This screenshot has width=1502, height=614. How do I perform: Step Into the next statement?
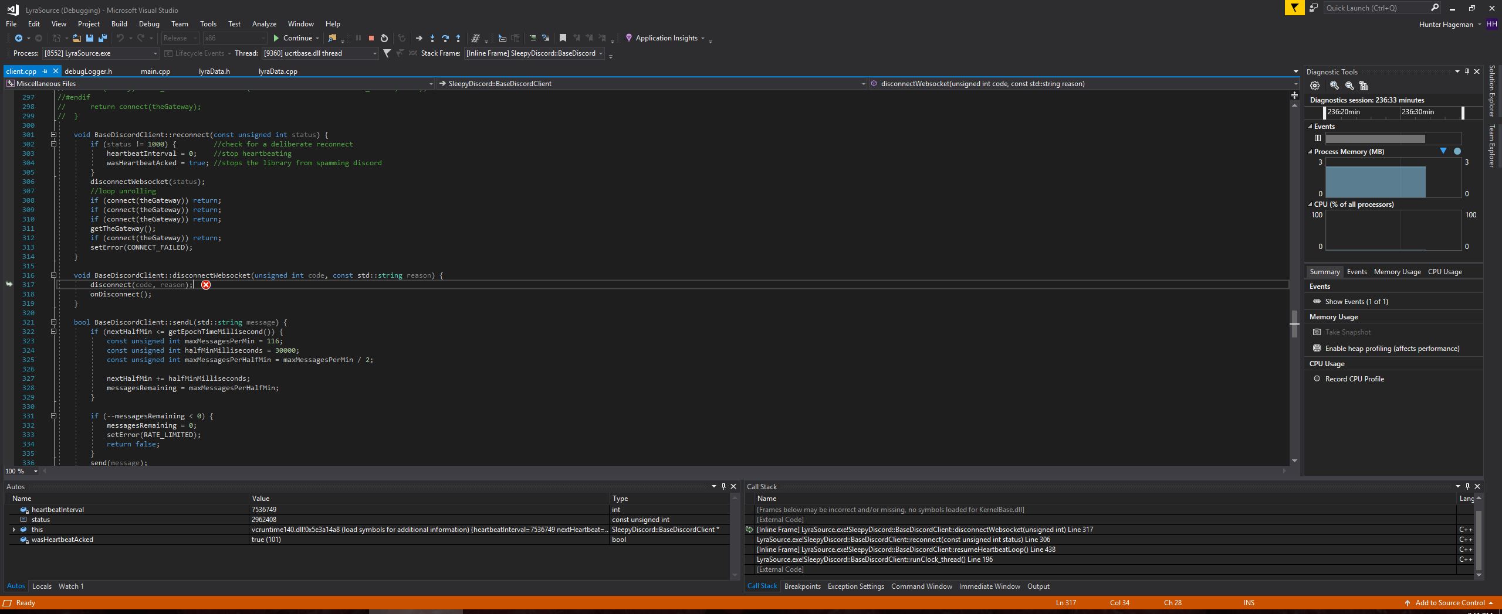[x=432, y=38]
